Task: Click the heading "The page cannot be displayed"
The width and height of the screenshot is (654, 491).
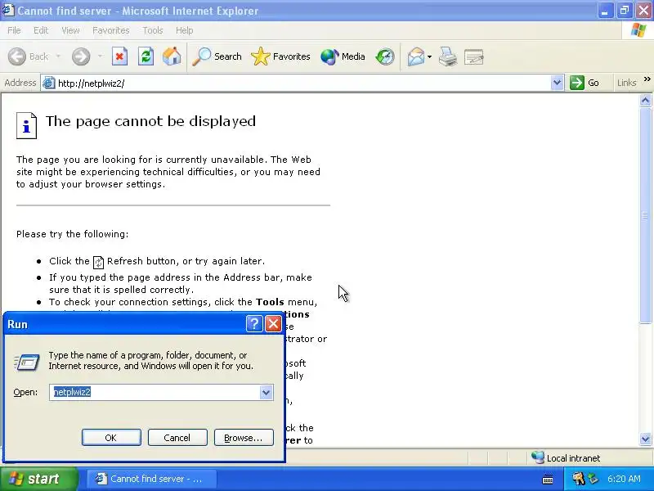Action: pyautogui.click(x=150, y=121)
